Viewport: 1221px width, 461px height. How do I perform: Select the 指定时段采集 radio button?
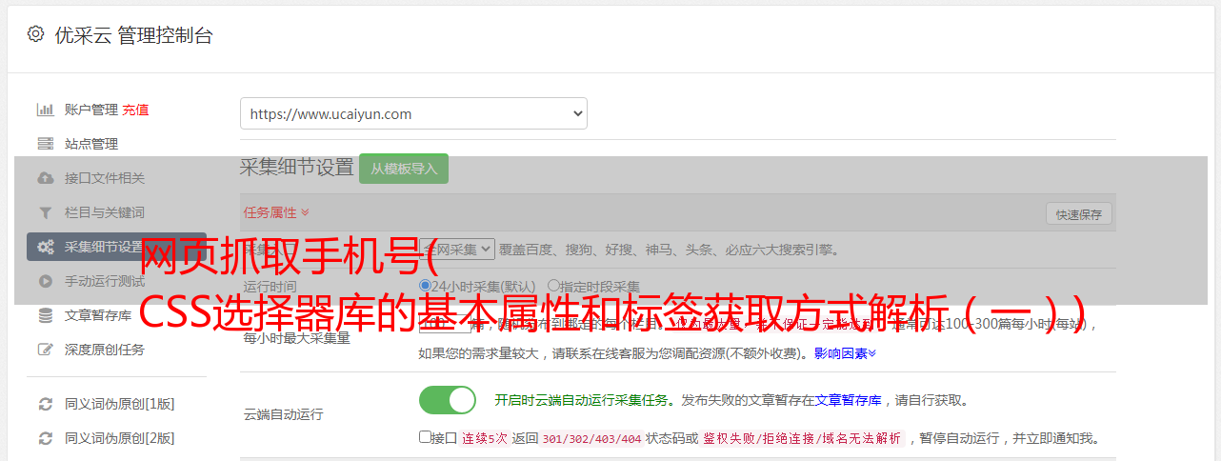tap(553, 285)
